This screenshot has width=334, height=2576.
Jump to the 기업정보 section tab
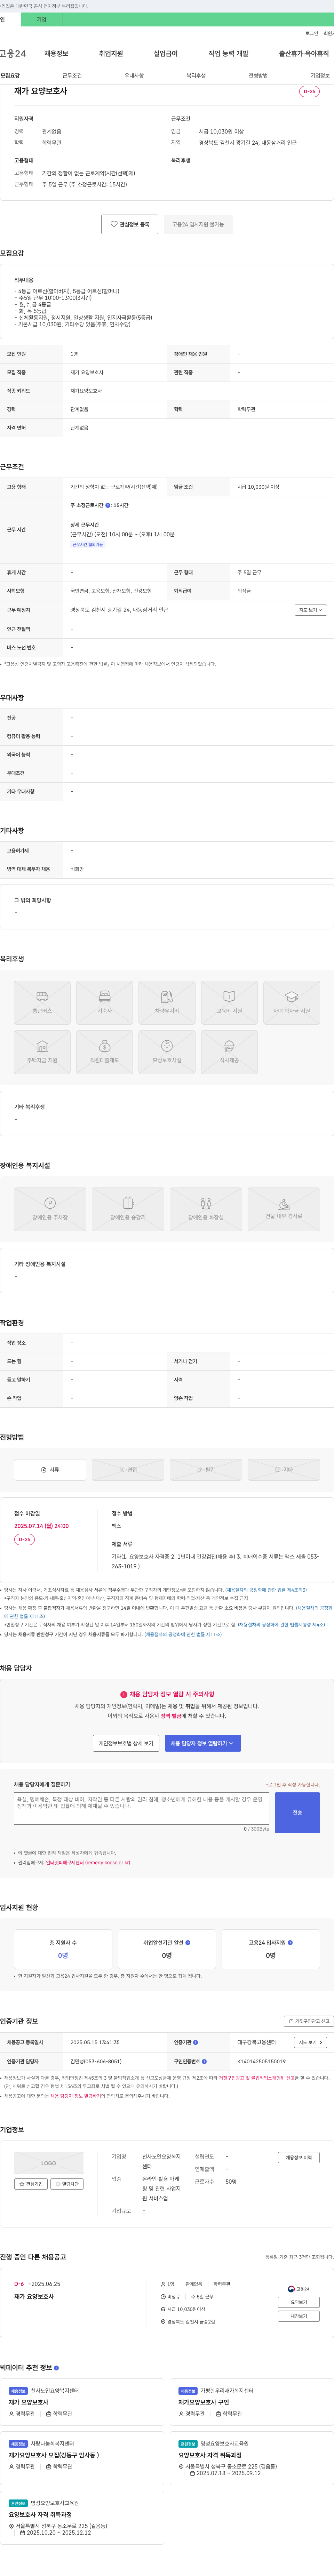(320, 75)
